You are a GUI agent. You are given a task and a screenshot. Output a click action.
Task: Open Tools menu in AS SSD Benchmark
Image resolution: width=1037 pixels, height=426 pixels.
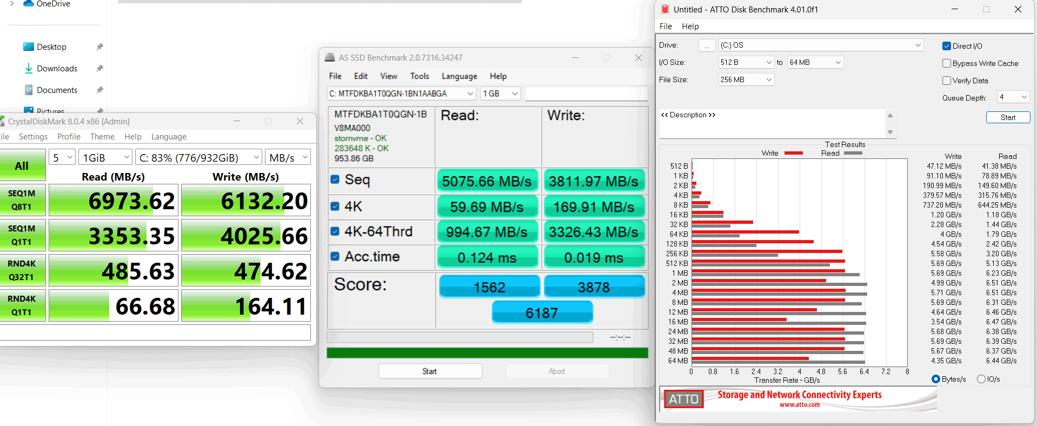pos(420,76)
